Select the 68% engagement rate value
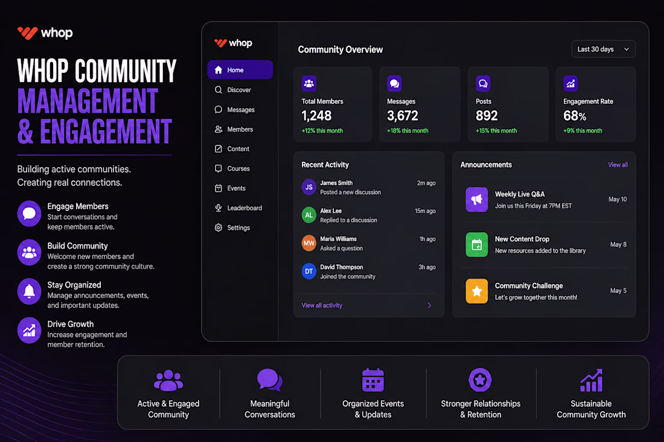The height and width of the screenshot is (442, 664). point(575,115)
